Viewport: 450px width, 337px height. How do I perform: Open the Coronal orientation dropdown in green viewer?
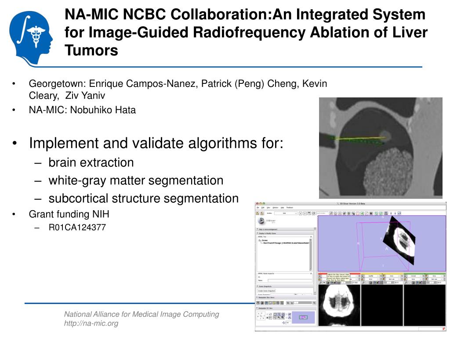tap(415, 276)
